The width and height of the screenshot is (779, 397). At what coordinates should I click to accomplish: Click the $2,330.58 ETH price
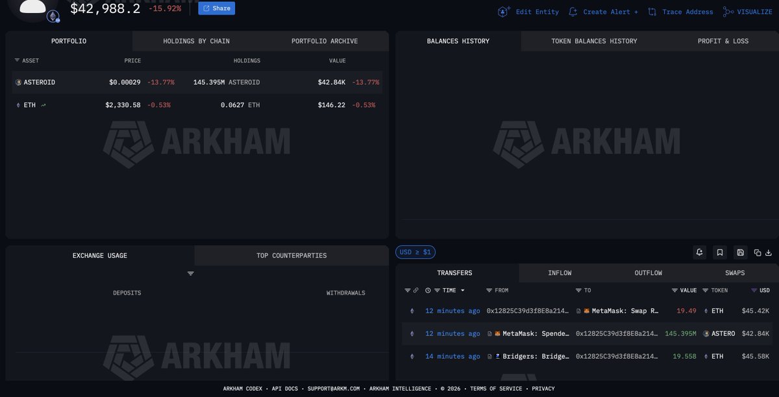tap(123, 105)
